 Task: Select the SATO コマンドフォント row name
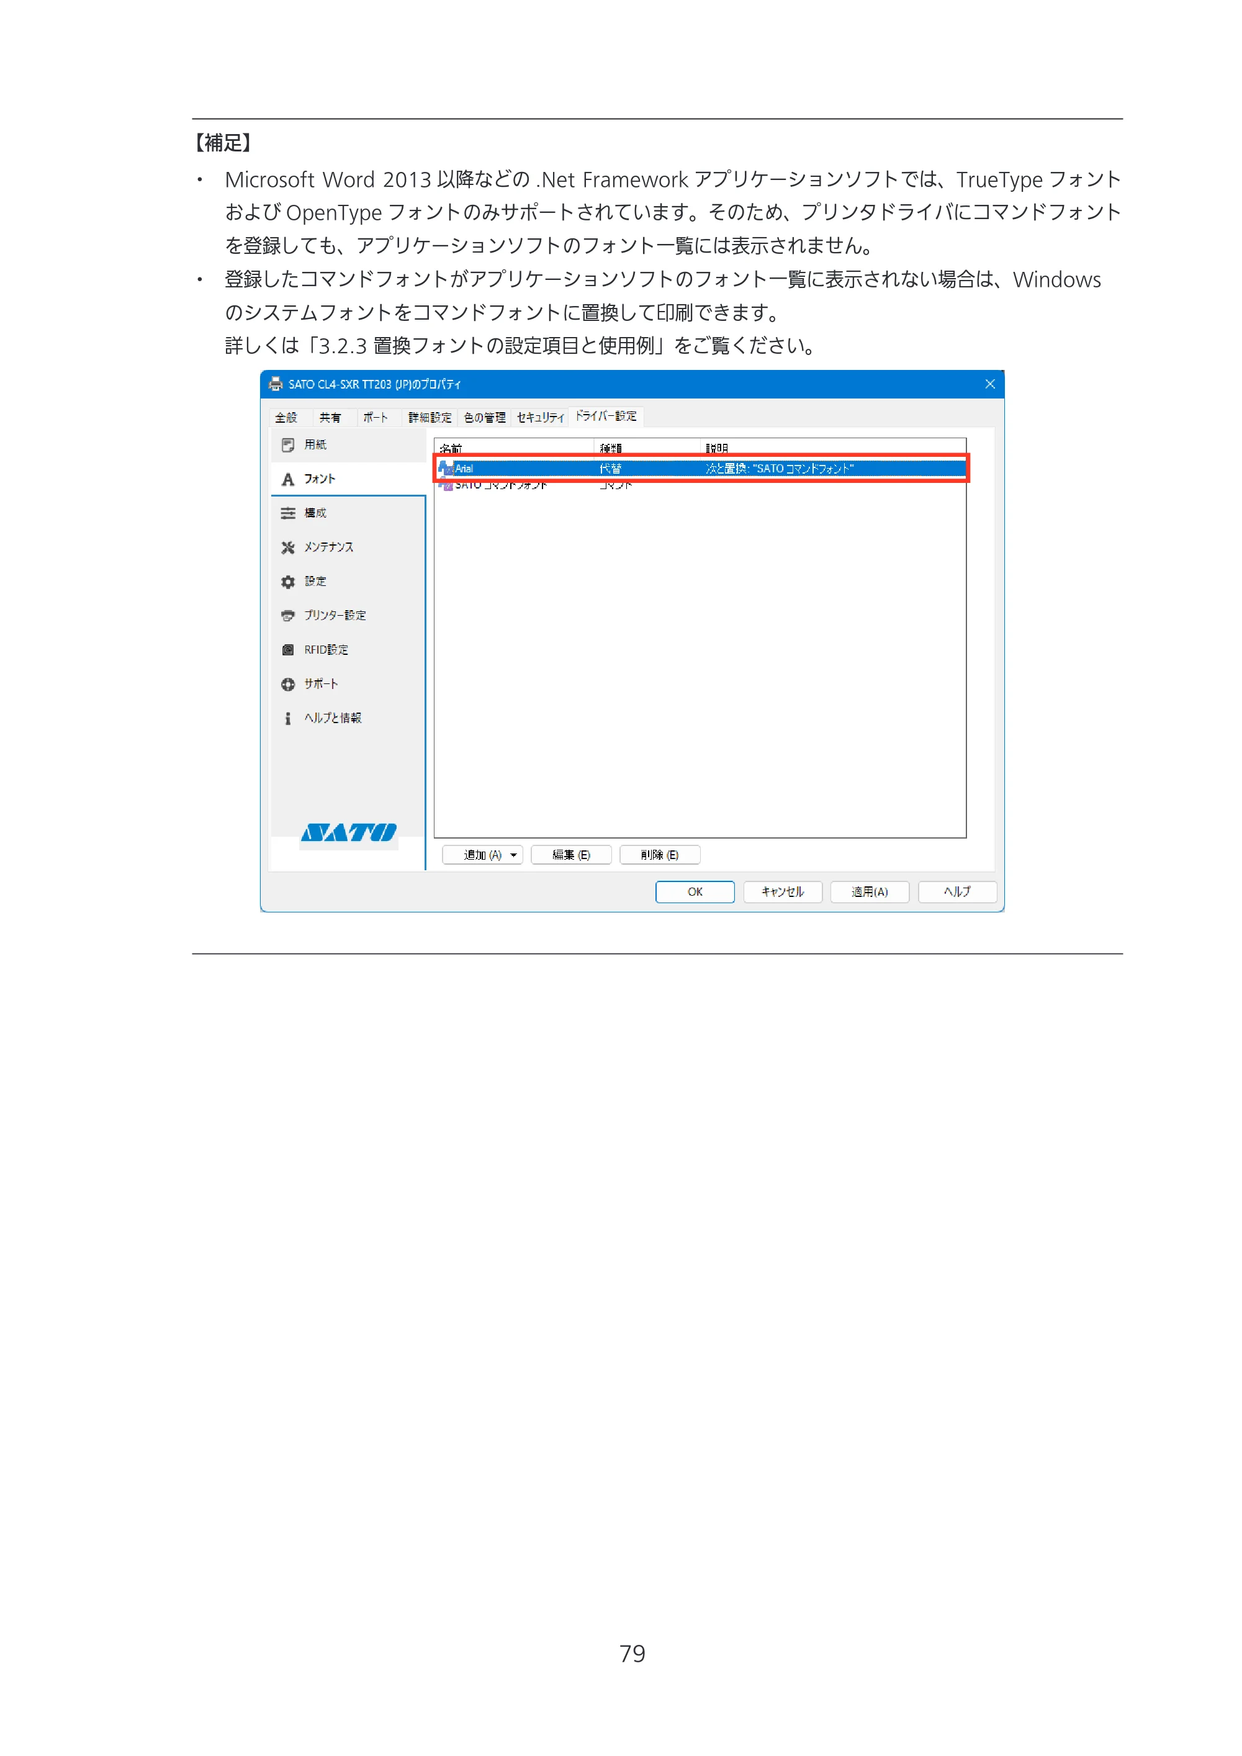(x=502, y=485)
